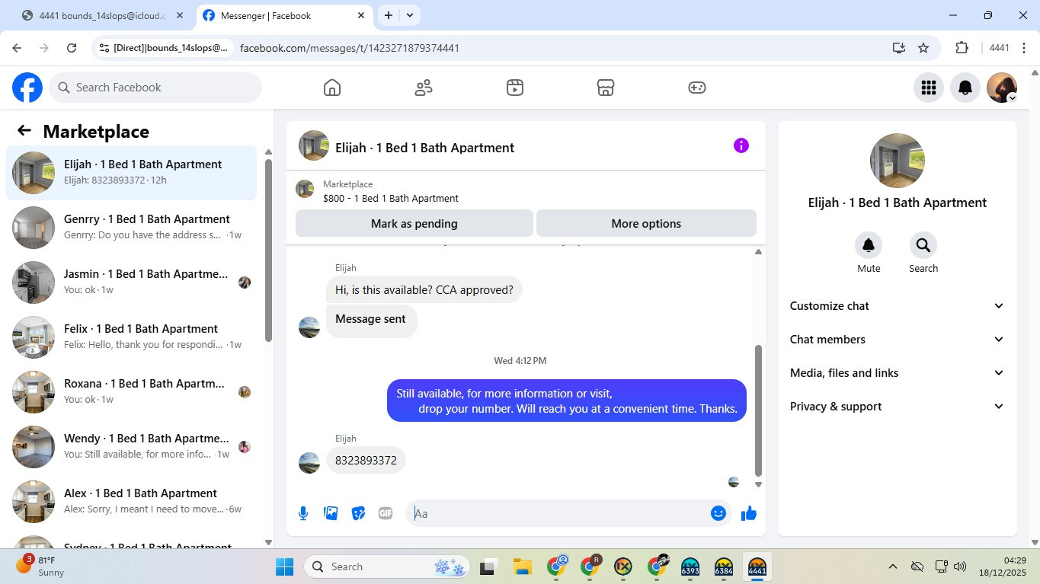Image resolution: width=1040 pixels, height=584 pixels.
Task: Open the Marketplace storefront icon
Action: coord(606,88)
